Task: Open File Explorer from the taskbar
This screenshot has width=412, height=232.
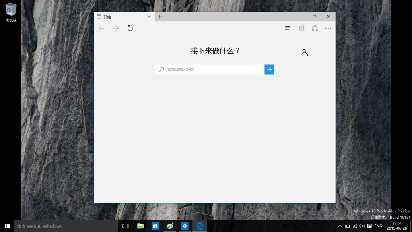Action: (140, 226)
